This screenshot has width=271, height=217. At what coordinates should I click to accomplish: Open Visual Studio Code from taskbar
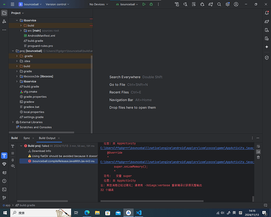pyautogui.click(x=139, y=213)
